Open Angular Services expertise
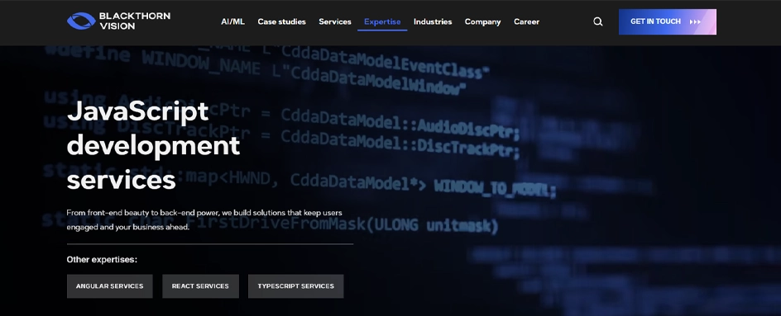The width and height of the screenshot is (781, 316). click(109, 286)
